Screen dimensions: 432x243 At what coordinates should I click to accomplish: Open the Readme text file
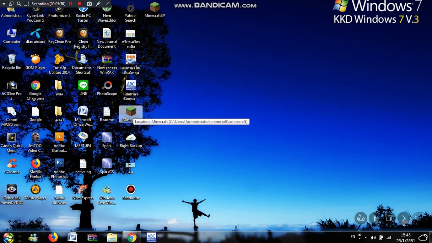click(107, 114)
